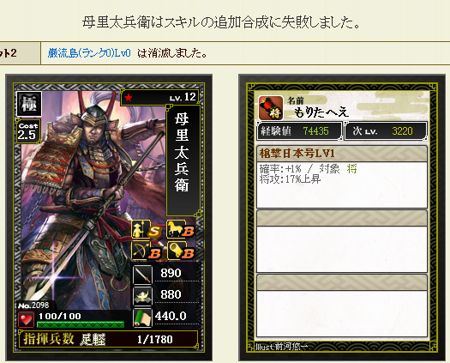Select the empty third skill slot
This screenshot has height=363, width=450.
pos(342,306)
